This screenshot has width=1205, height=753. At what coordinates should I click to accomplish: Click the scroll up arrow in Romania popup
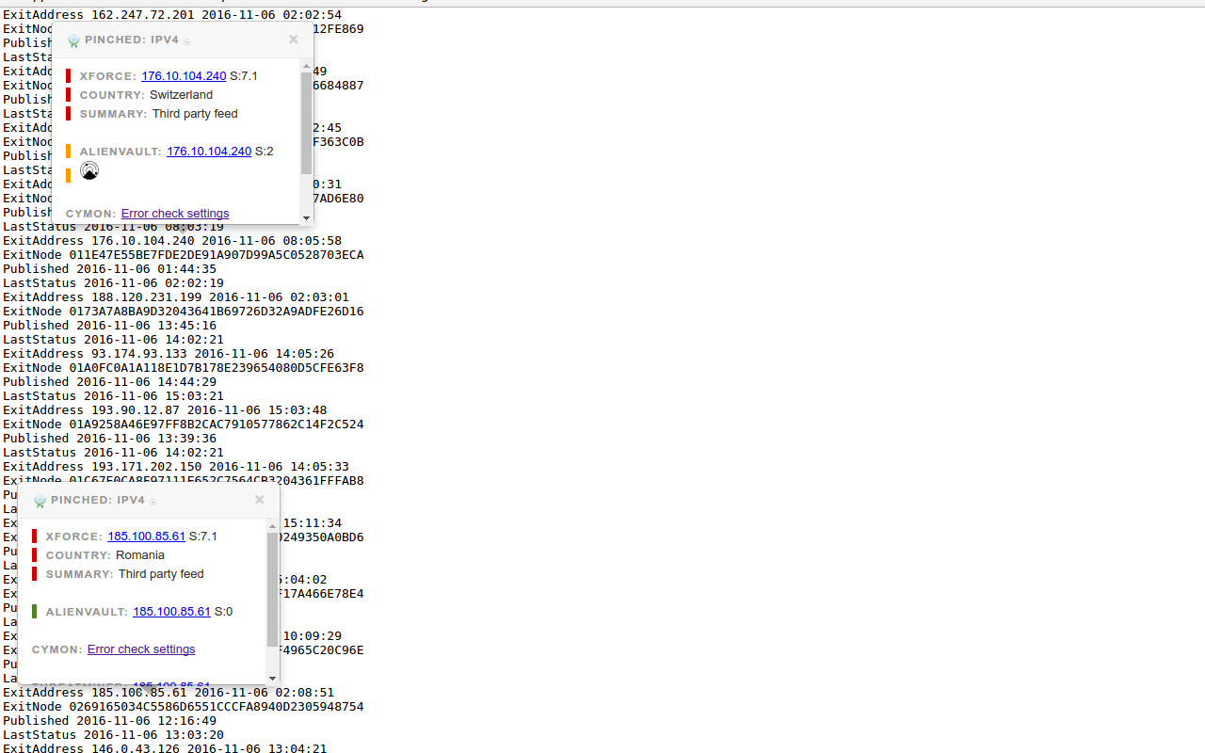coord(272,525)
